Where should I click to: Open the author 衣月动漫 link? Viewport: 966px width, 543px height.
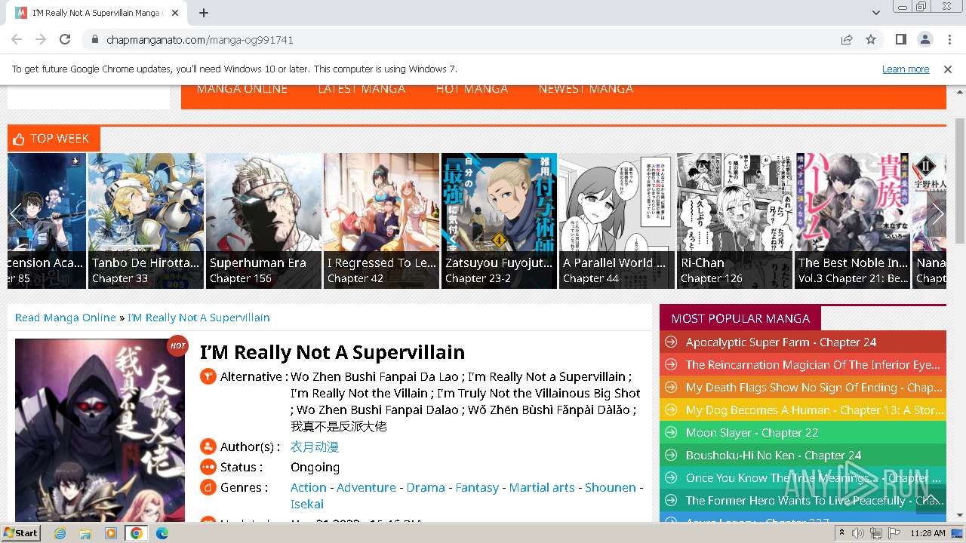315,446
